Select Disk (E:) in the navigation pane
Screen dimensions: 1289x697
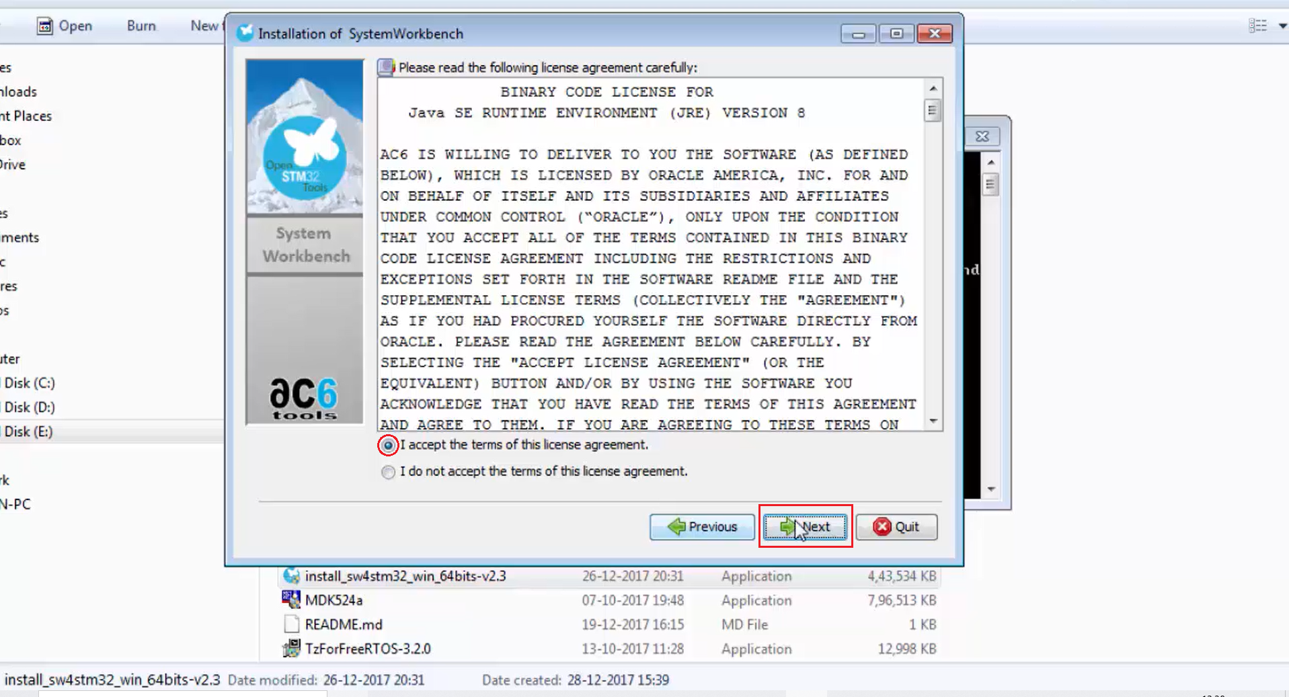pos(28,432)
